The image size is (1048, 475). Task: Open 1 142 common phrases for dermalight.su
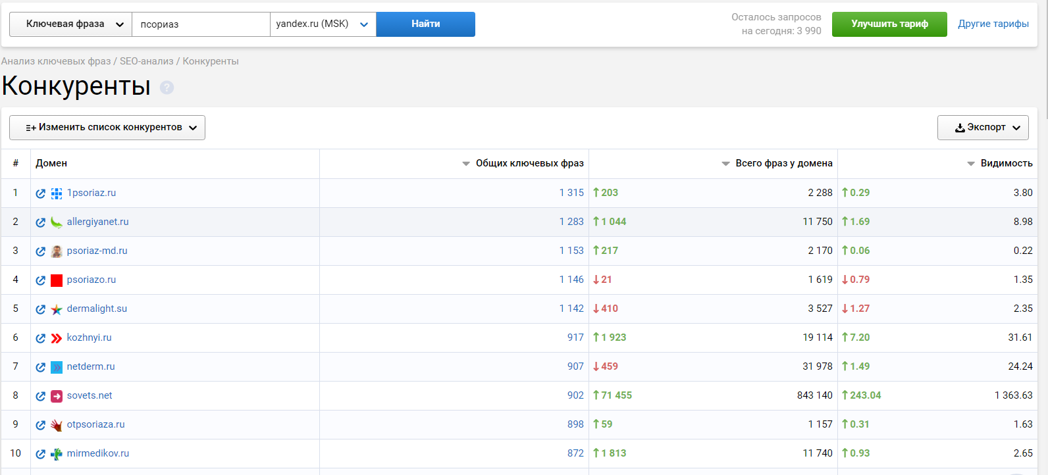pos(571,309)
